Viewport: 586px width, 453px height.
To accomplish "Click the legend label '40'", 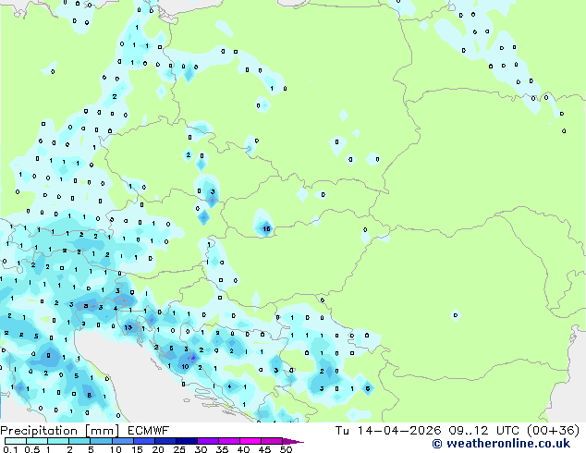I will coord(243,449).
